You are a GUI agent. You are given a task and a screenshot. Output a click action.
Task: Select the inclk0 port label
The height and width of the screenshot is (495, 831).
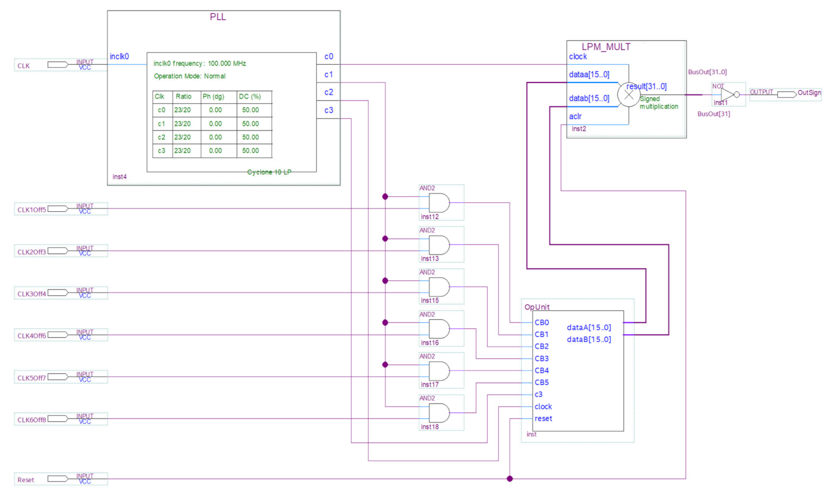point(121,56)
